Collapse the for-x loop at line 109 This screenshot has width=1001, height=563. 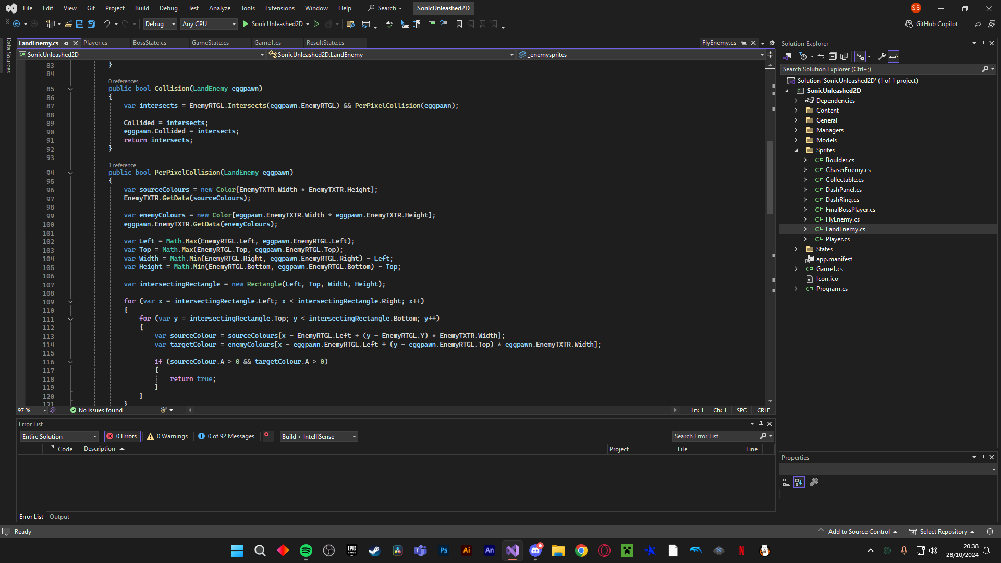tap(70, 302)
